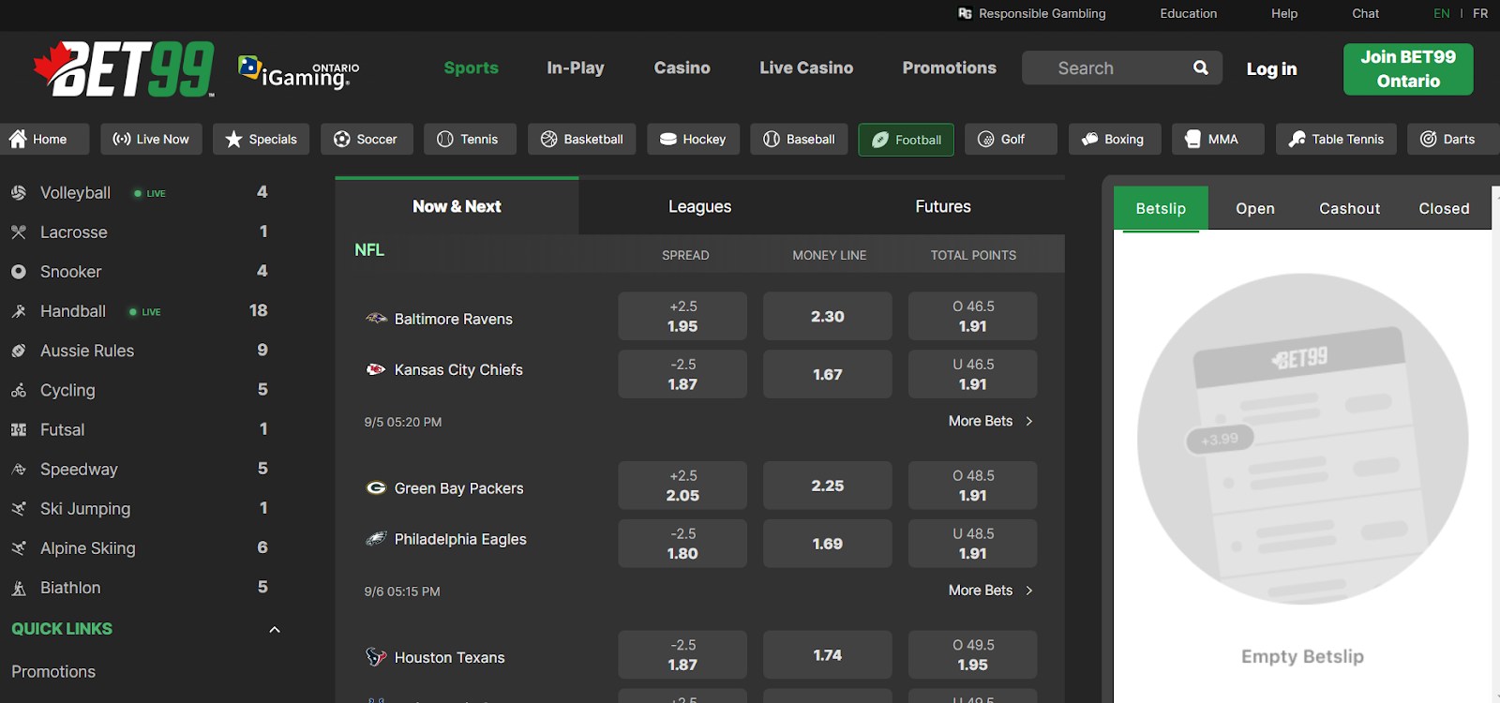Bet Over 48.5 total points Packers game
The image size is (1500, 703).
pyautogui.click(x=972, y=486)
